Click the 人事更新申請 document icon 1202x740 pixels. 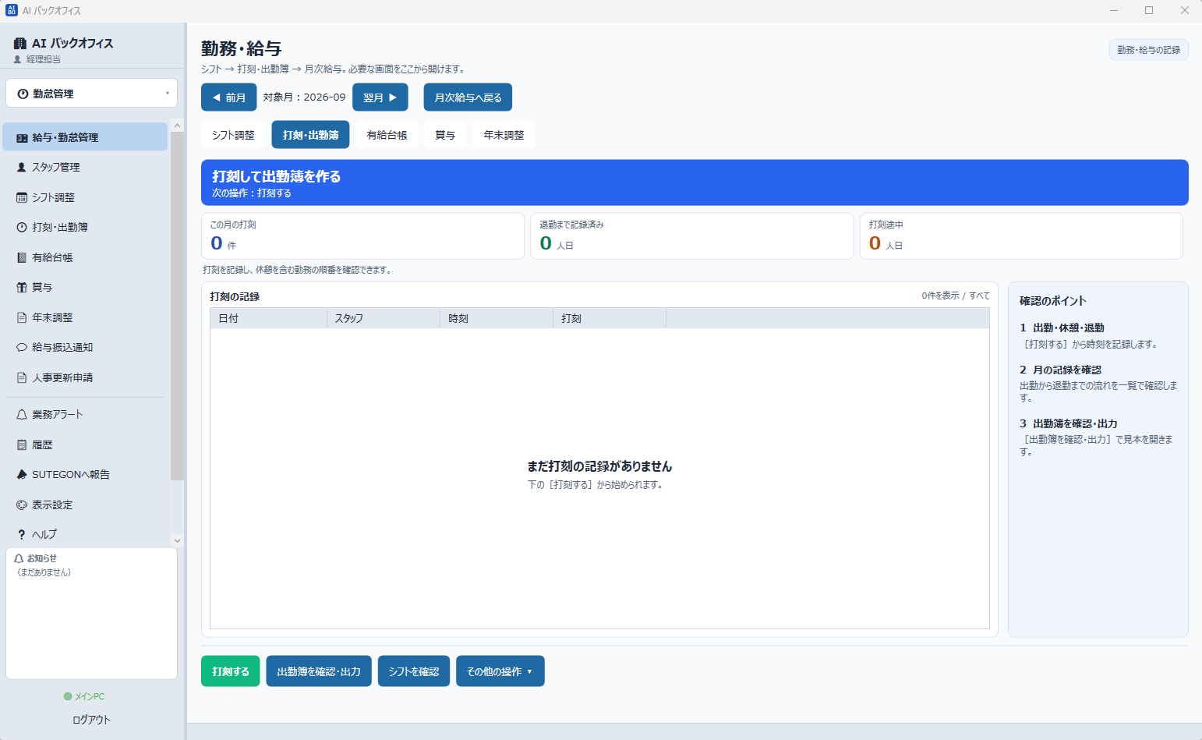click(22, 378)
